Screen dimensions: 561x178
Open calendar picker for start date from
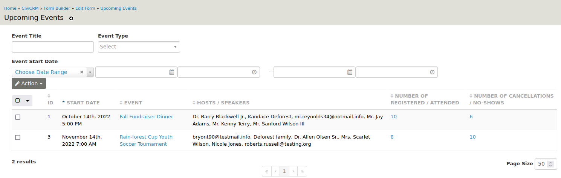click(172, 72)
